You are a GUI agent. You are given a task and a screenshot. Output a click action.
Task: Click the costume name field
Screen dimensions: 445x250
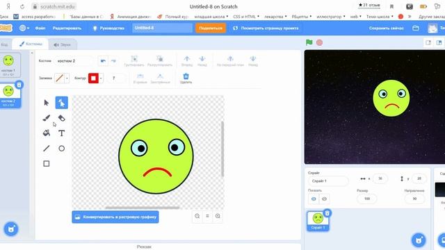[x=74, y=61]
